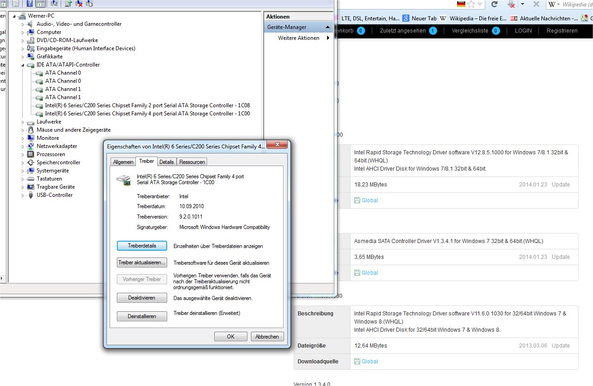Click the Help toolbar icon in Geräte-Manager
The image size is (593, 386).
29,4
